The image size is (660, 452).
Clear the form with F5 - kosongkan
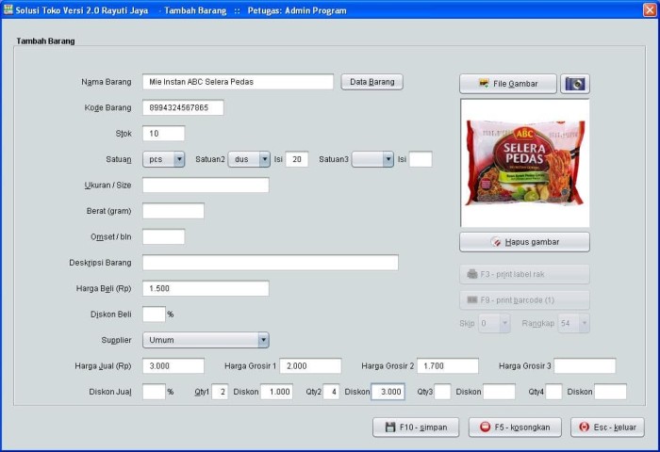click(515, 428)
